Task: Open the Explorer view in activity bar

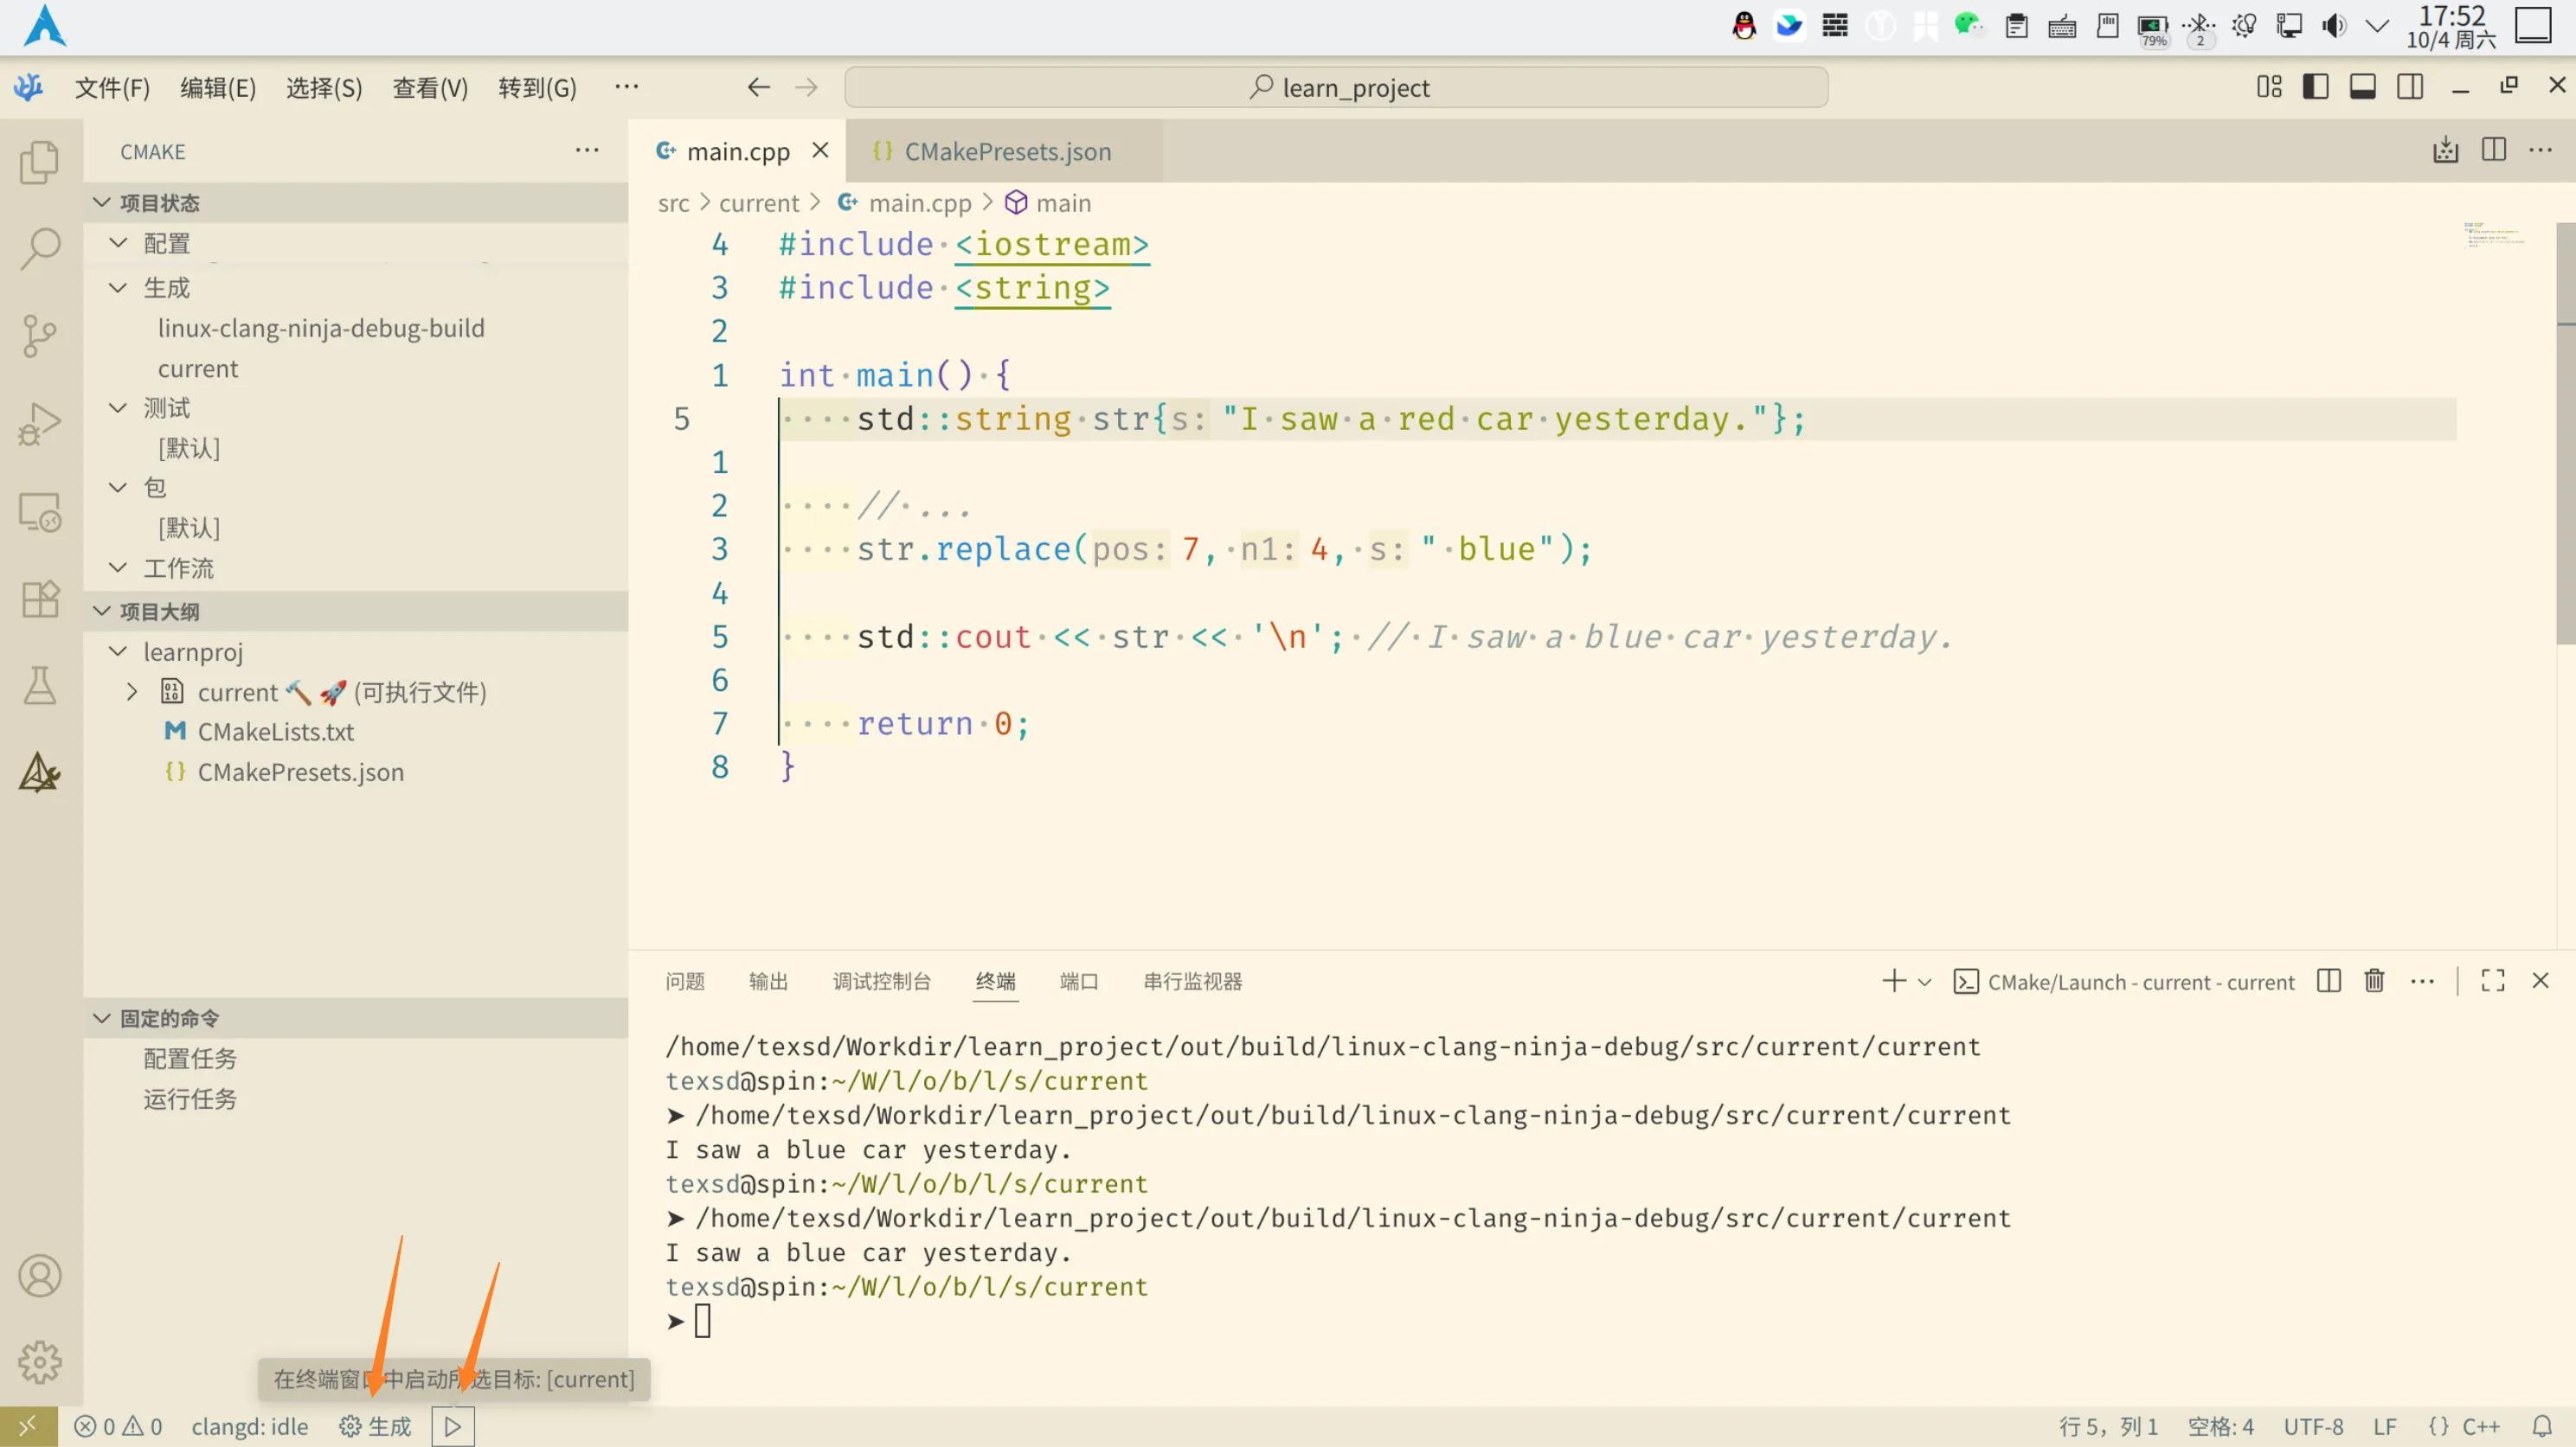Action: coord(39,162)
